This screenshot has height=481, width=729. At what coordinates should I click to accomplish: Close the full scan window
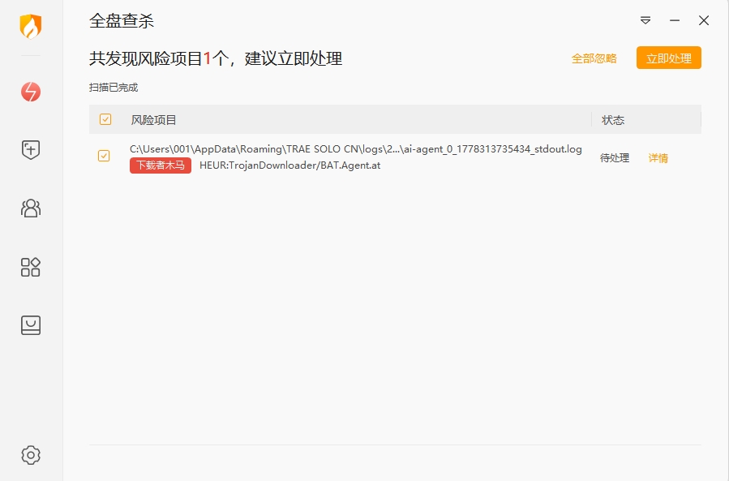point(704,20)
